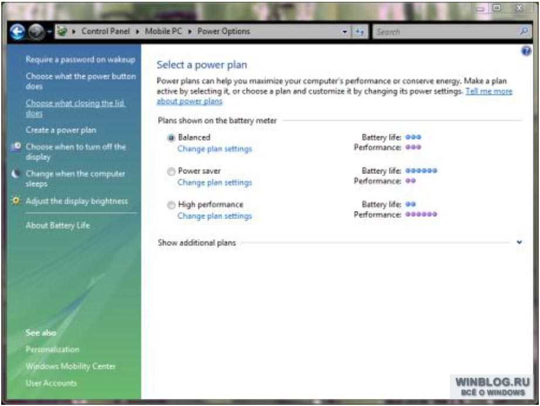Click the search magnifier icon
Screen dimensions: 540x406
coord(524,32)
